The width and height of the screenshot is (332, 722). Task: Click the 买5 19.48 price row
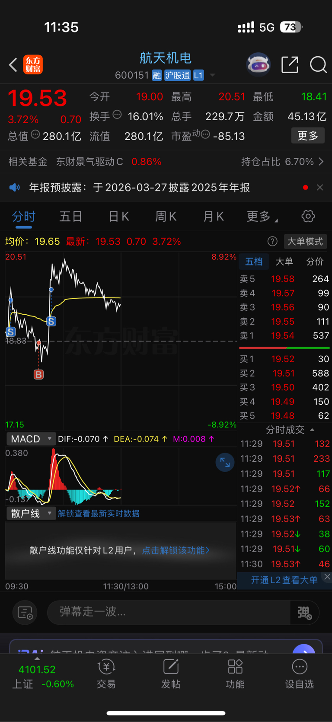tap(284, 415)
